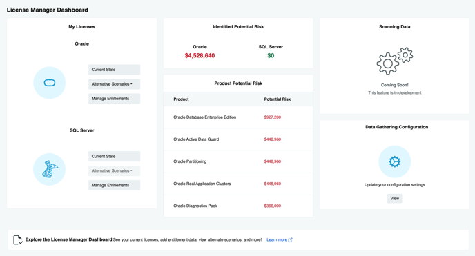This screenshot has height=256, width=475.
Task: Click Oracle Partitioning's $448,960 value
Action: [272, 161]
